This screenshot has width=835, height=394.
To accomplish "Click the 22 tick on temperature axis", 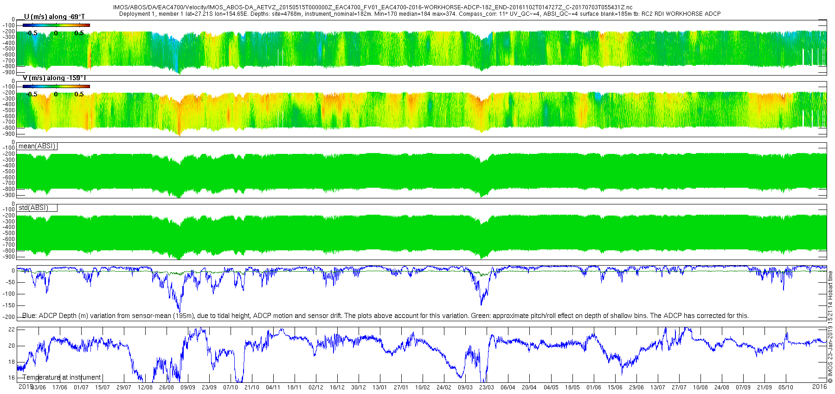I will point(12,330).
